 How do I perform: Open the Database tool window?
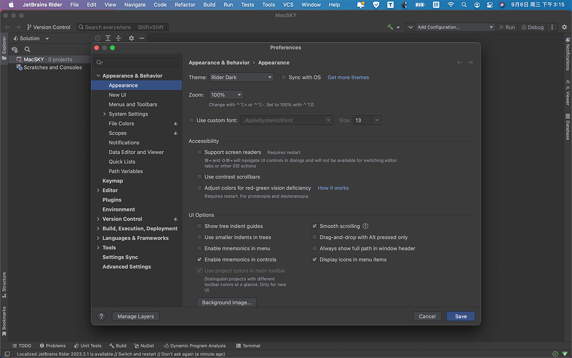click(x=567, y=127)
